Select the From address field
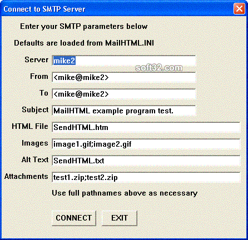The image size is (248, 240). tap(124, 77)
